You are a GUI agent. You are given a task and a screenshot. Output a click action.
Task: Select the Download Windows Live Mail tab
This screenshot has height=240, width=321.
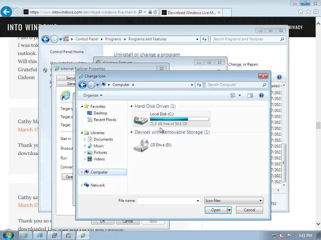[192, 12]
